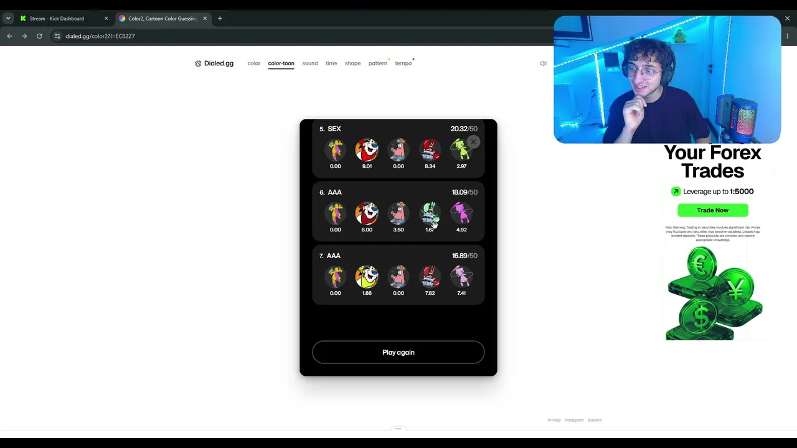The image size is (797, 448).
Task: Open the Privacy footer link
Action: coord(554,420)
